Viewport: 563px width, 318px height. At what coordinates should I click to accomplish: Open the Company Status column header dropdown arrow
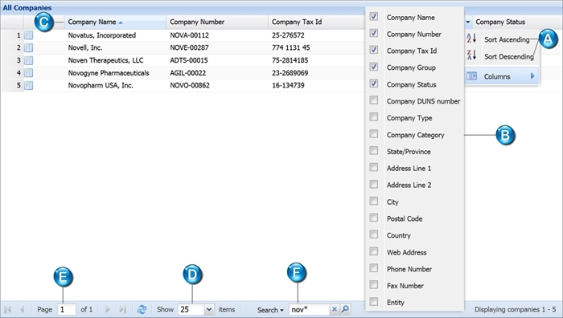(x=468, y=22)
